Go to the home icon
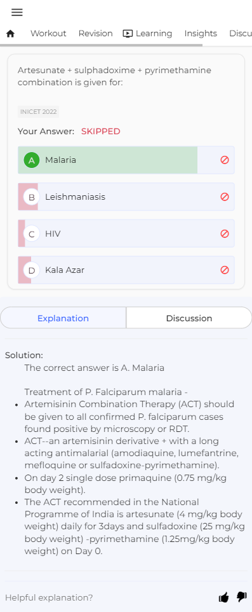The height and width of the screenshot is (612, 252). point(11,34)
